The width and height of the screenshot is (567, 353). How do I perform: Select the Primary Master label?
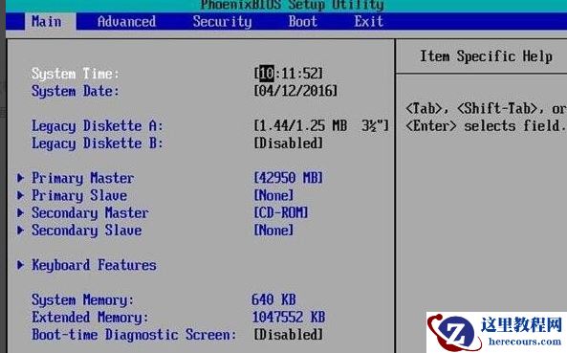pyautogui.click(x=83, y=178)
